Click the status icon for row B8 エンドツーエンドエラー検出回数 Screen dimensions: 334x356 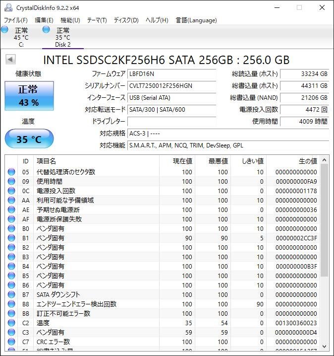point(11,304)
